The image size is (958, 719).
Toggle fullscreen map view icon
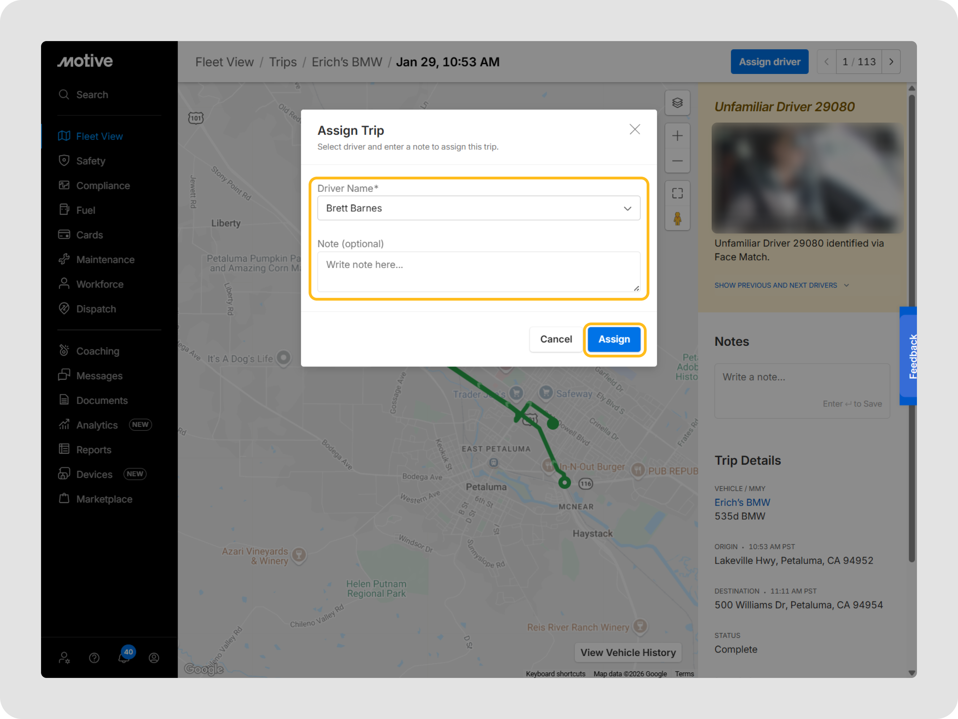[x=677, y=193]
